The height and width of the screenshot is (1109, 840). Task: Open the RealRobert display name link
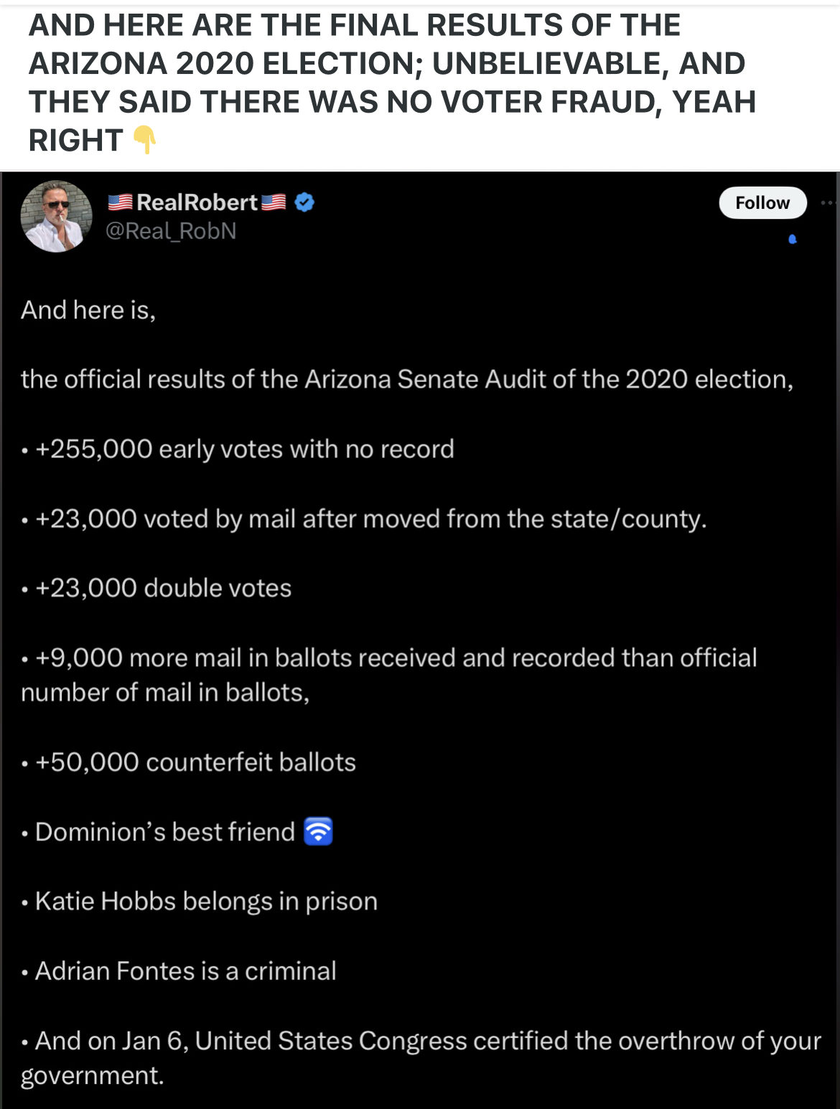pos(197,202)
